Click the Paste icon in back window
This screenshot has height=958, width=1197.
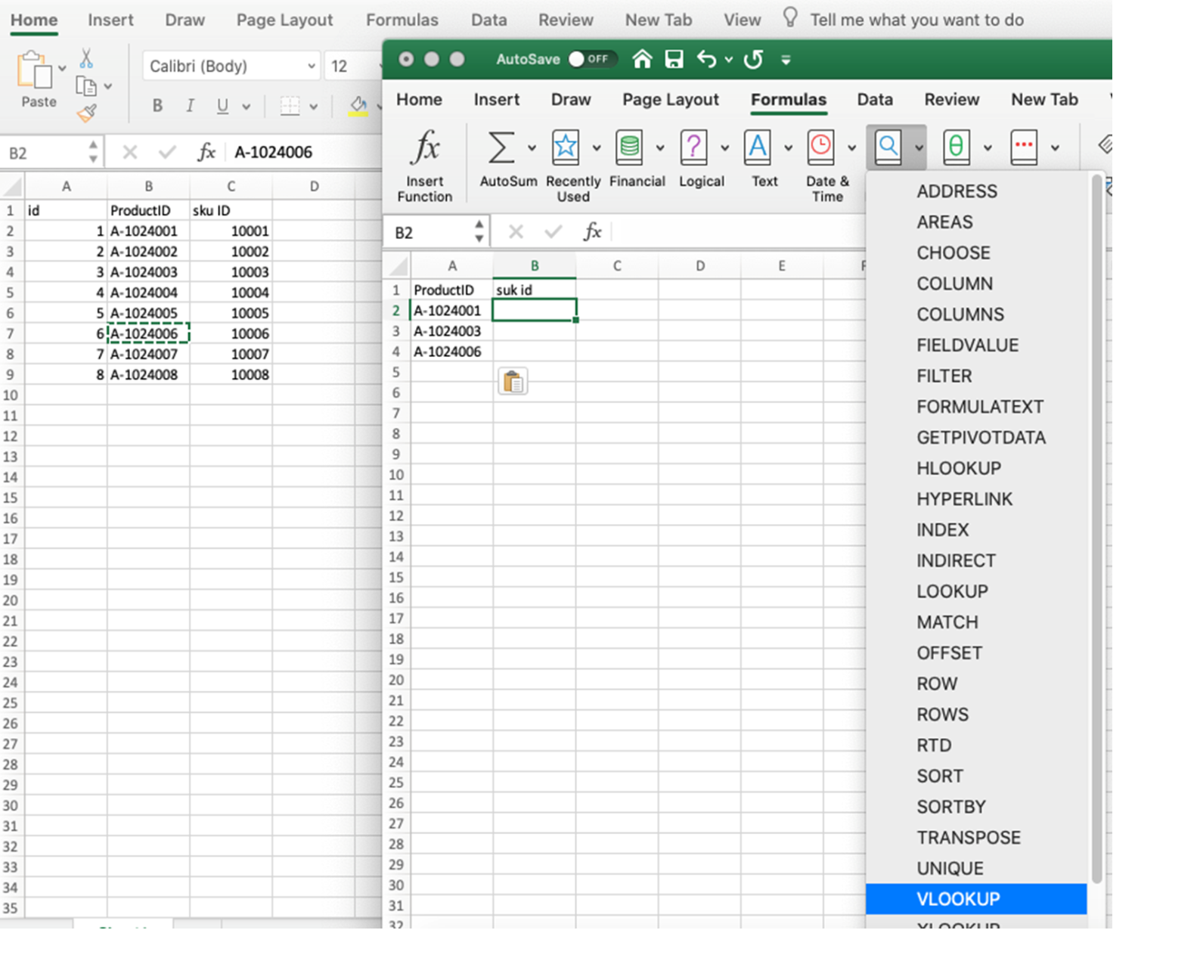click(36, 71)
